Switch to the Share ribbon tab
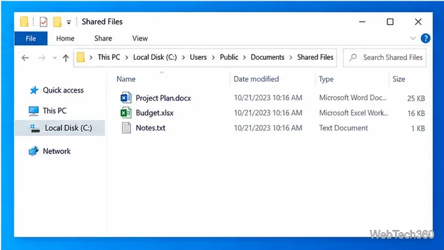 [x=103, y=38]
